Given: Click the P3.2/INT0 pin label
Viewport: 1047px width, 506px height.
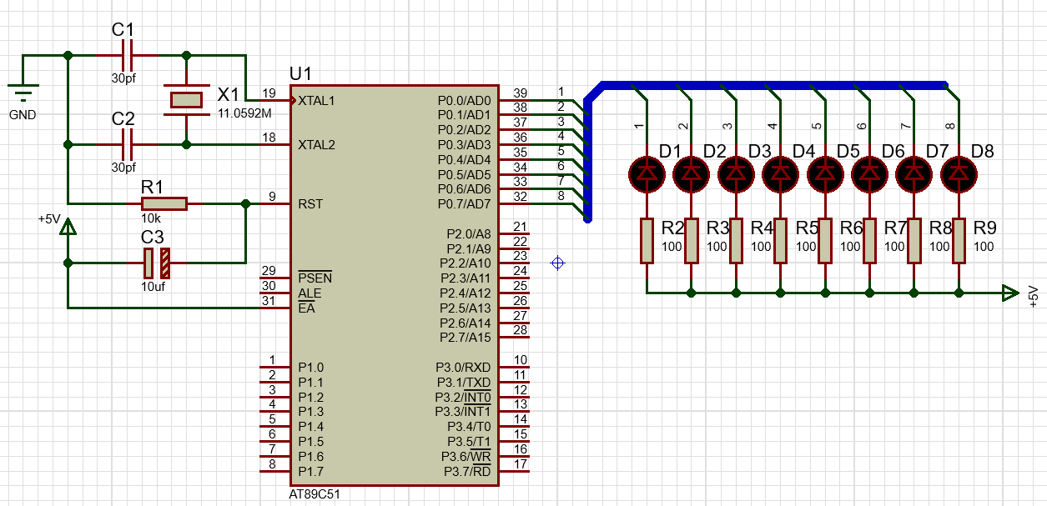Looking at the screenshot, I should click(463, 397).
